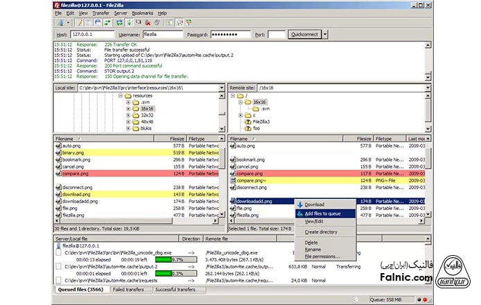481x305 pixels.
Task: Expand the remote 'c' folder node
Action: tap(240, 115)
